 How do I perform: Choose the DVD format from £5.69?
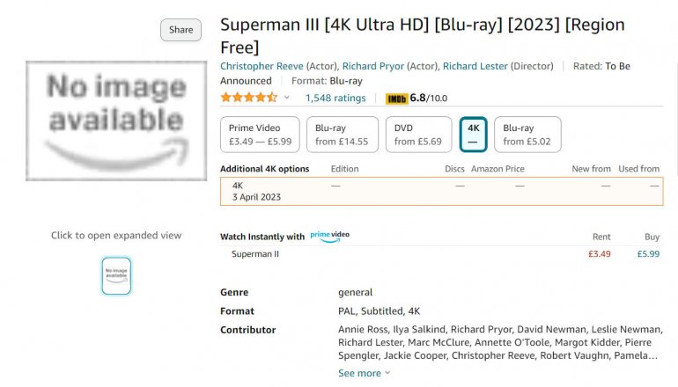tap(418, 135)
